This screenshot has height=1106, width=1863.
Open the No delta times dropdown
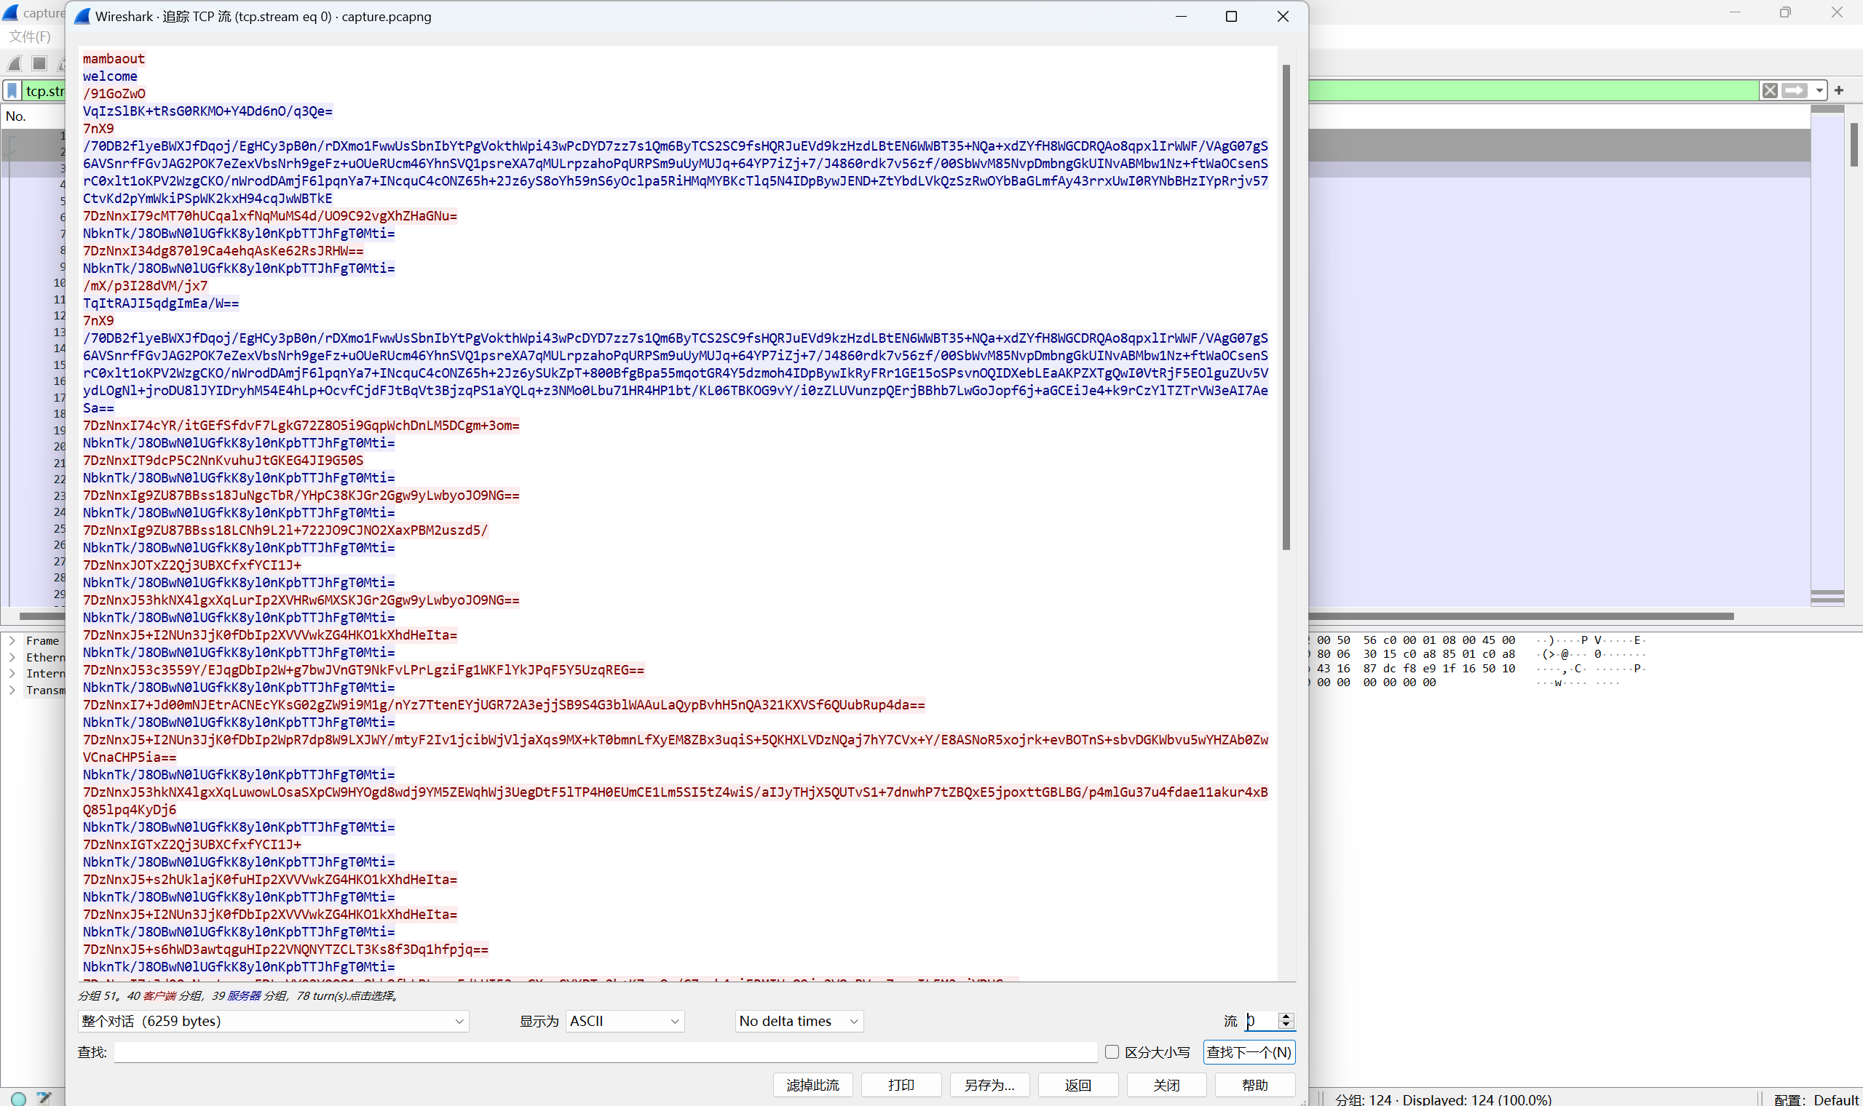click(799, 1021)
